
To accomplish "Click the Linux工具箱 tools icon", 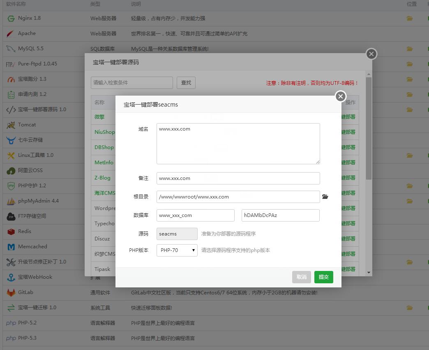I will [x=11, y=156].
